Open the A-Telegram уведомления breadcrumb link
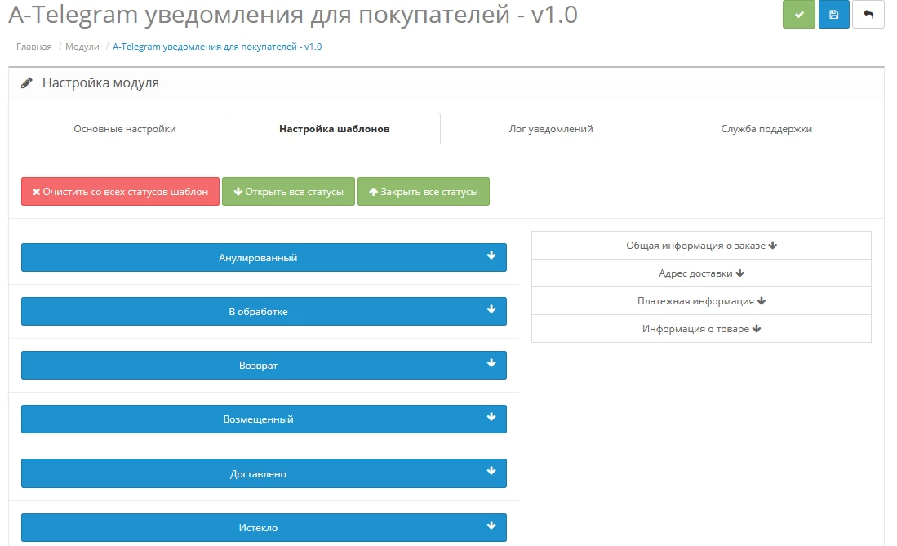897x546 pixels. [217, 47]
